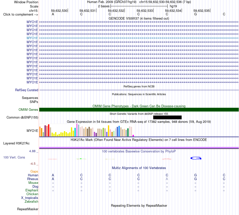Click the MYO1E label beside GTEx chart
239x215 pixels.
click(32, 131)
